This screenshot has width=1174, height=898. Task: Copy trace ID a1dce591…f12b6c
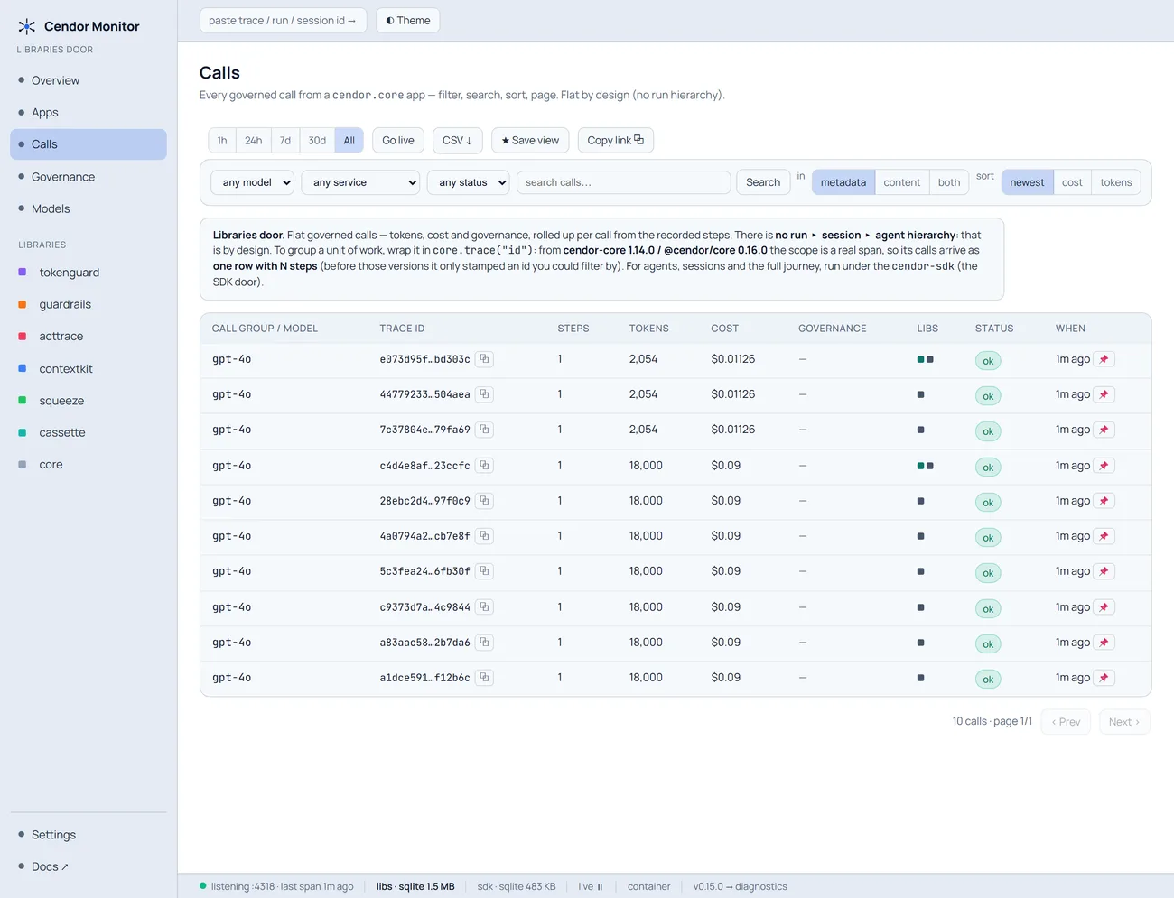coord(484,678)
